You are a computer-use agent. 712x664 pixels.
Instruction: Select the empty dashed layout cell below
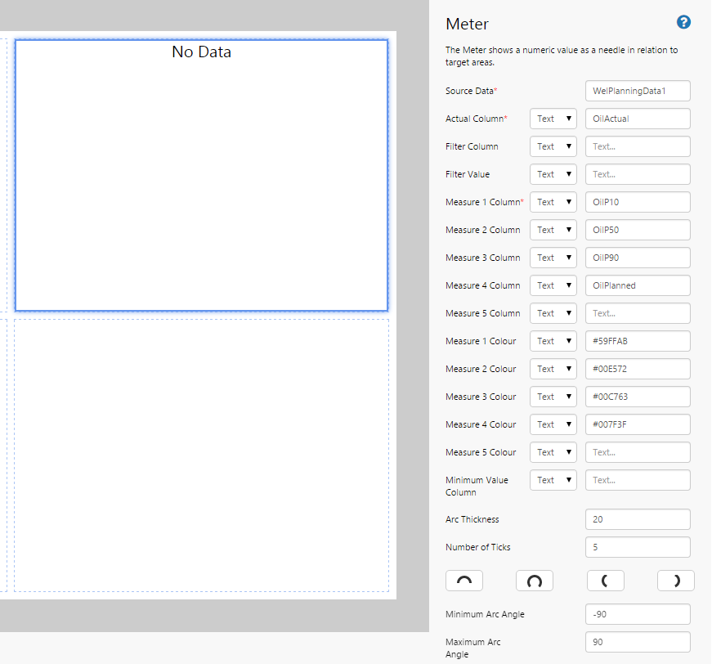201,455
